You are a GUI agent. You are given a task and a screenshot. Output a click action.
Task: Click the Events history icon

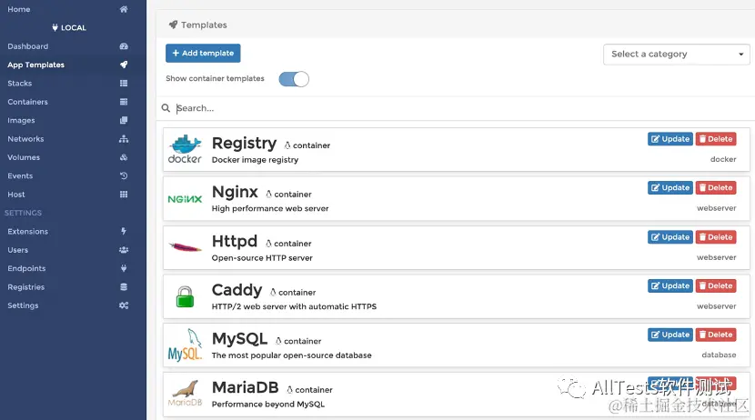(x=124, y=175)
